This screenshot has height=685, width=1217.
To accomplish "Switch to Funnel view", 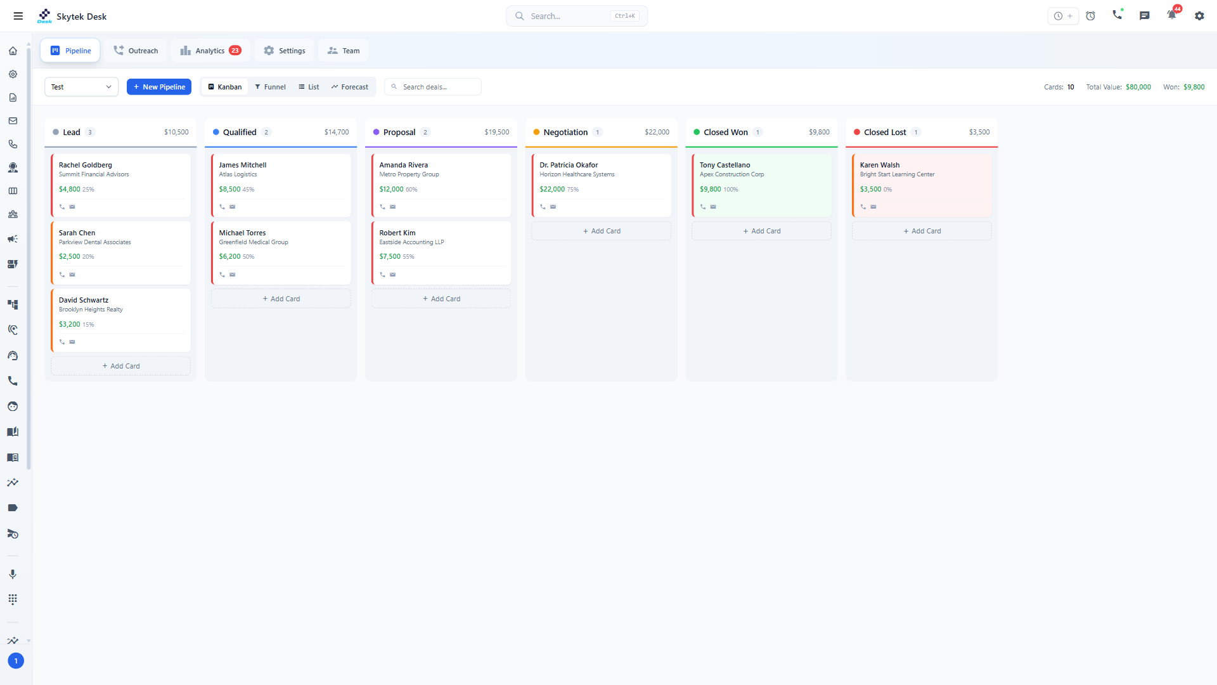I will coord(271,87).
